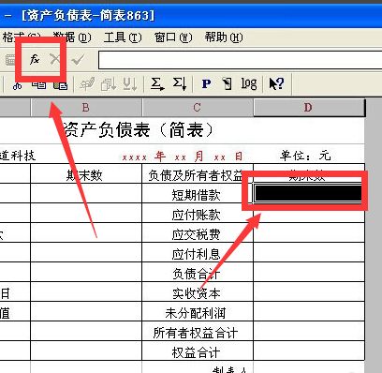
Task: Open the 窗口(W) menu
Action: 173,37
